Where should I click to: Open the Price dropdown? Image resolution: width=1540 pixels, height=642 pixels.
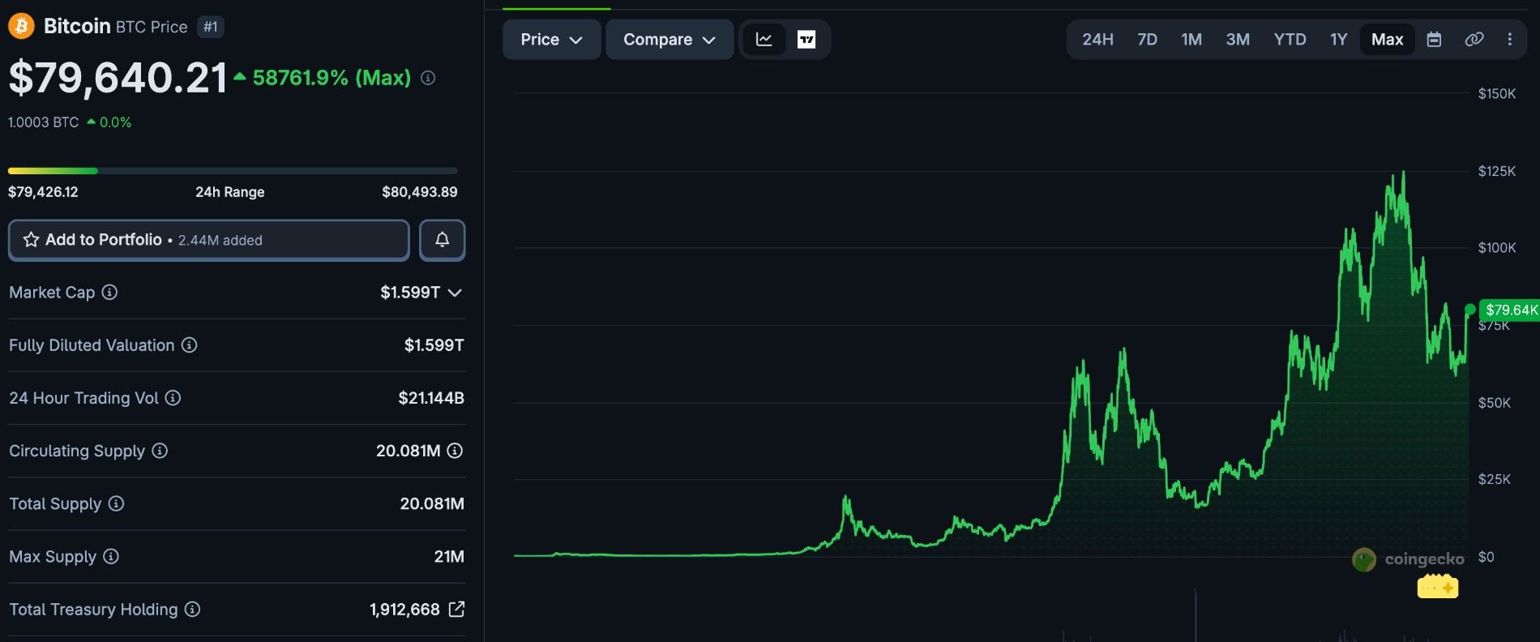(x=552, y=39)
